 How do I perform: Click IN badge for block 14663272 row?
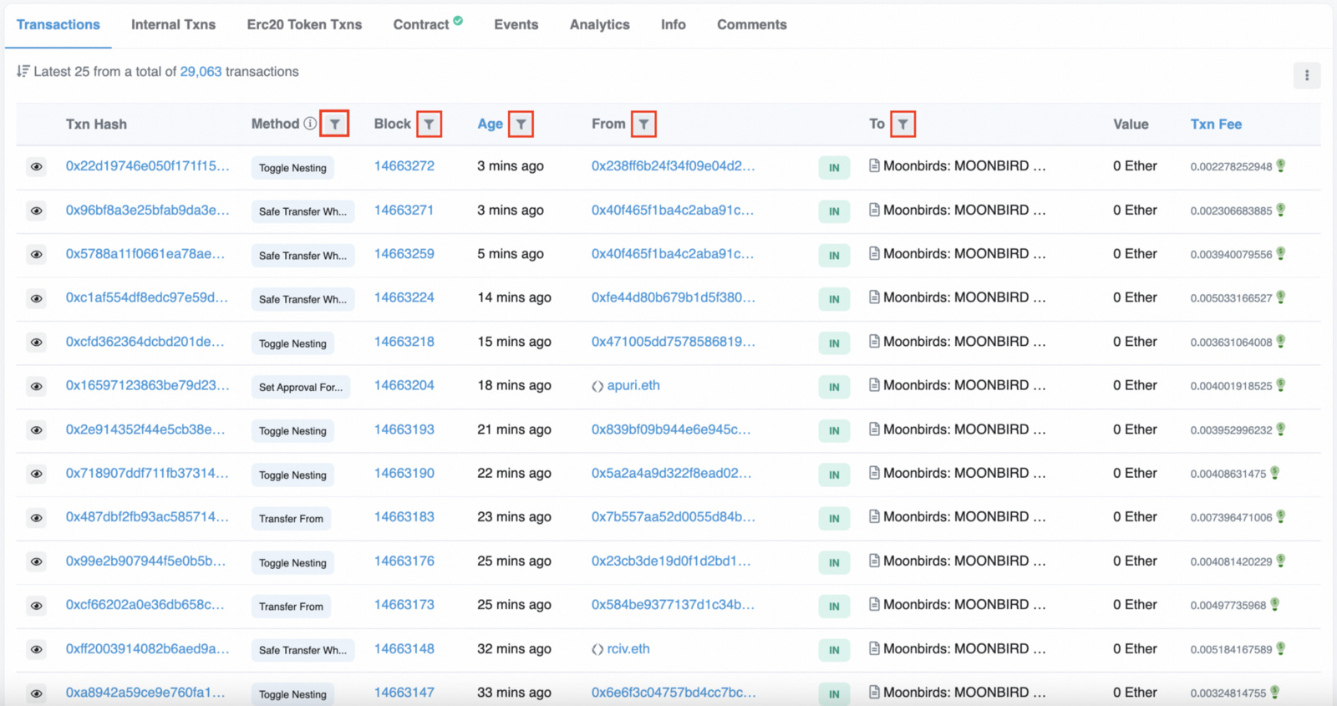click(x=834, y=167)
